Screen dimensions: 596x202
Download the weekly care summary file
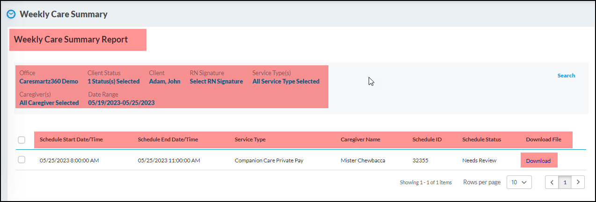538,161
